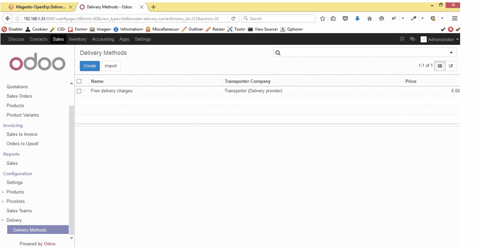Open conversations chat icon in top bar
The image size is (480, 248).
click(412, 39)
